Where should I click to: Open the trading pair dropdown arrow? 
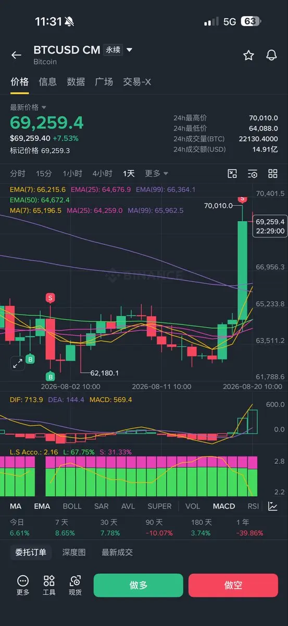click(x=129, y=50)
